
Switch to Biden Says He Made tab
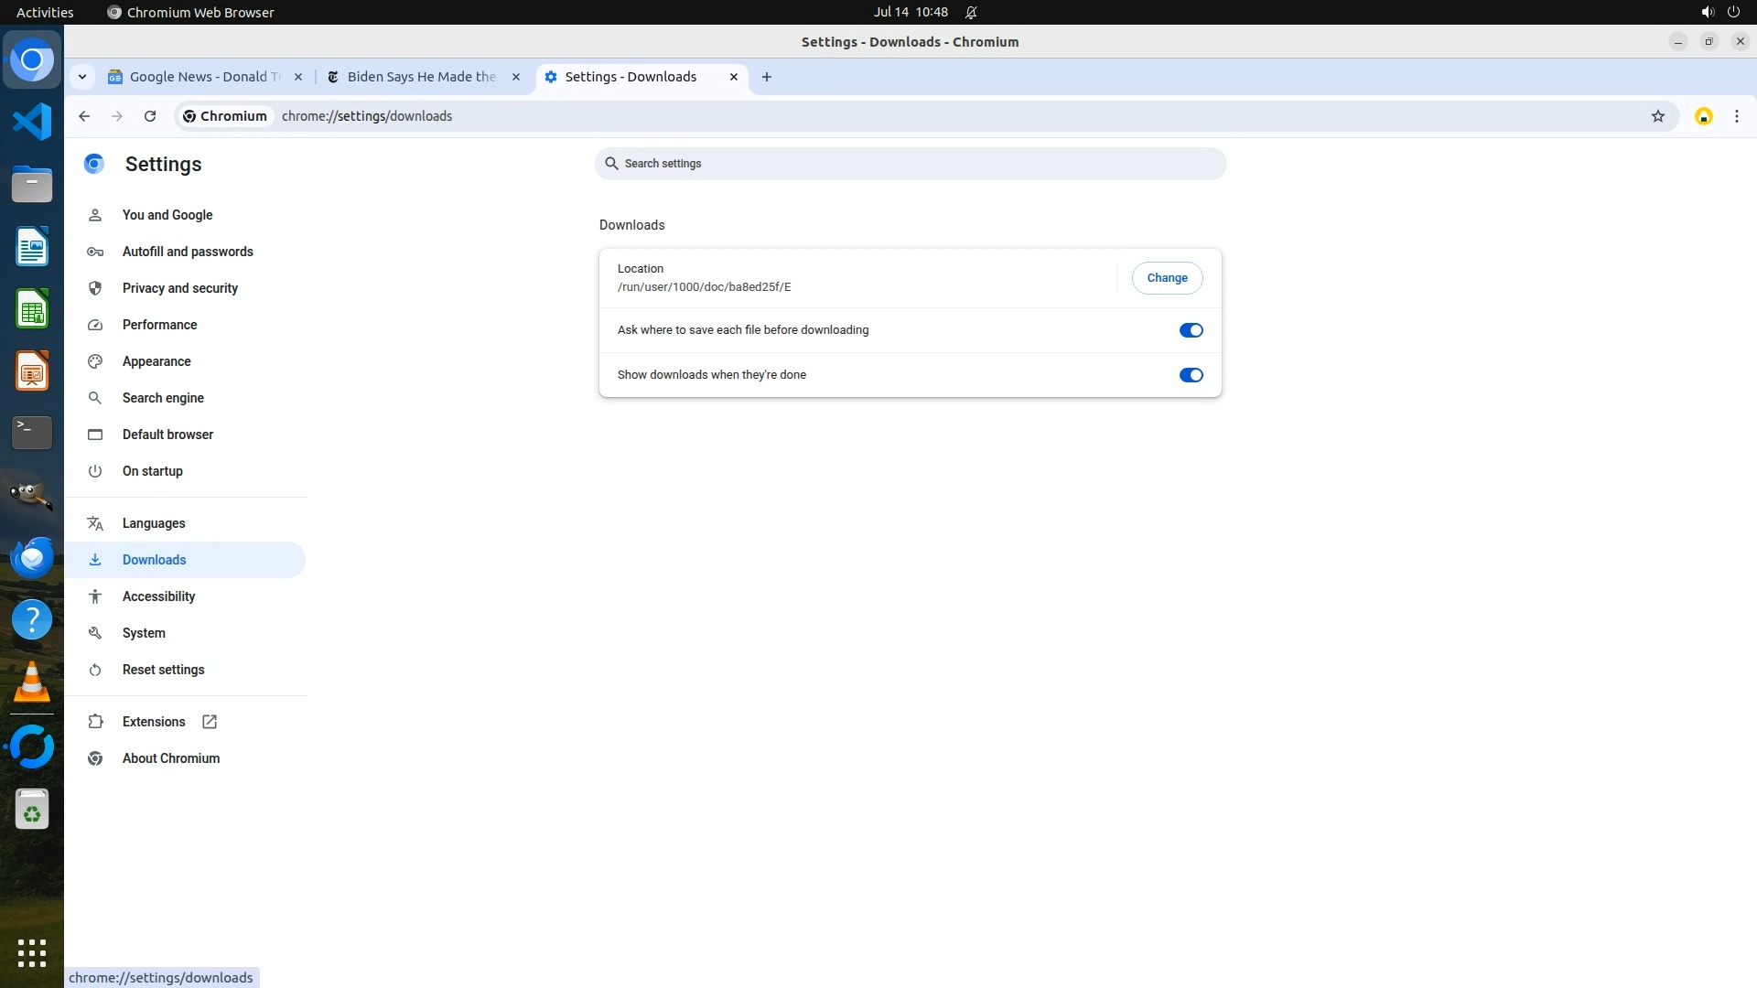(421, 77)
